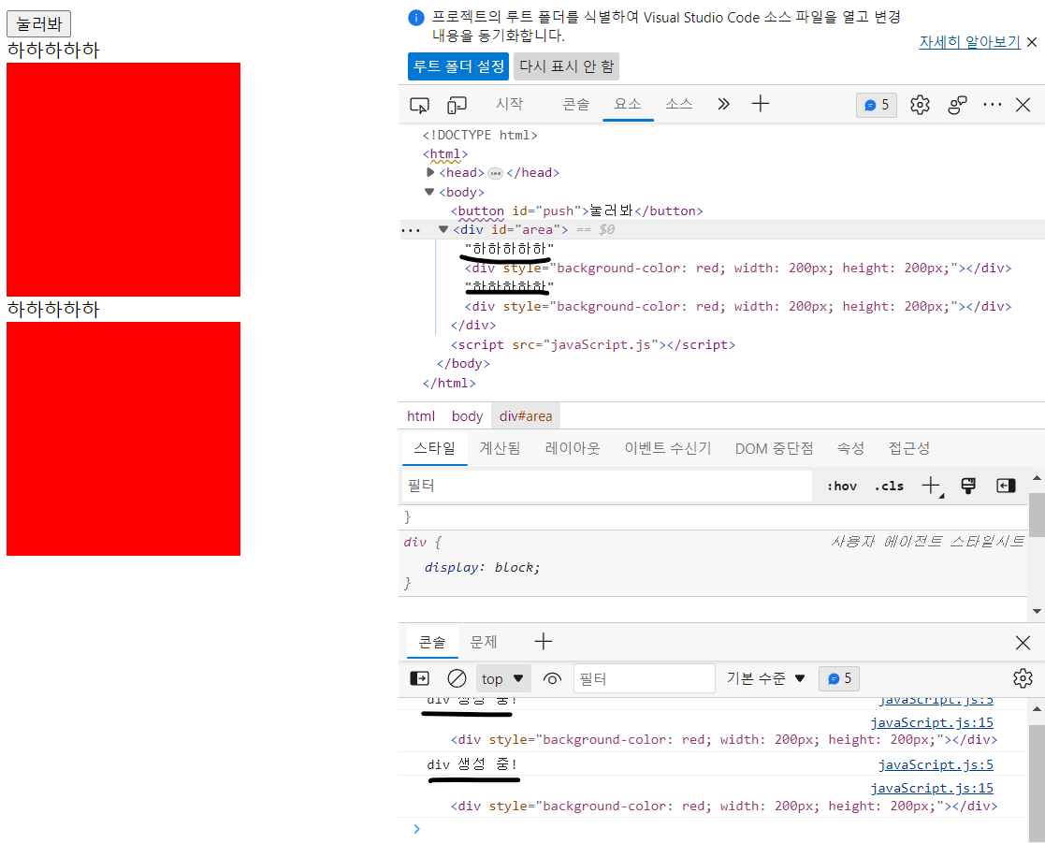Toggle the .cls class editor
This screenshot has height=843, width=1045.
(x=889, y=486)
